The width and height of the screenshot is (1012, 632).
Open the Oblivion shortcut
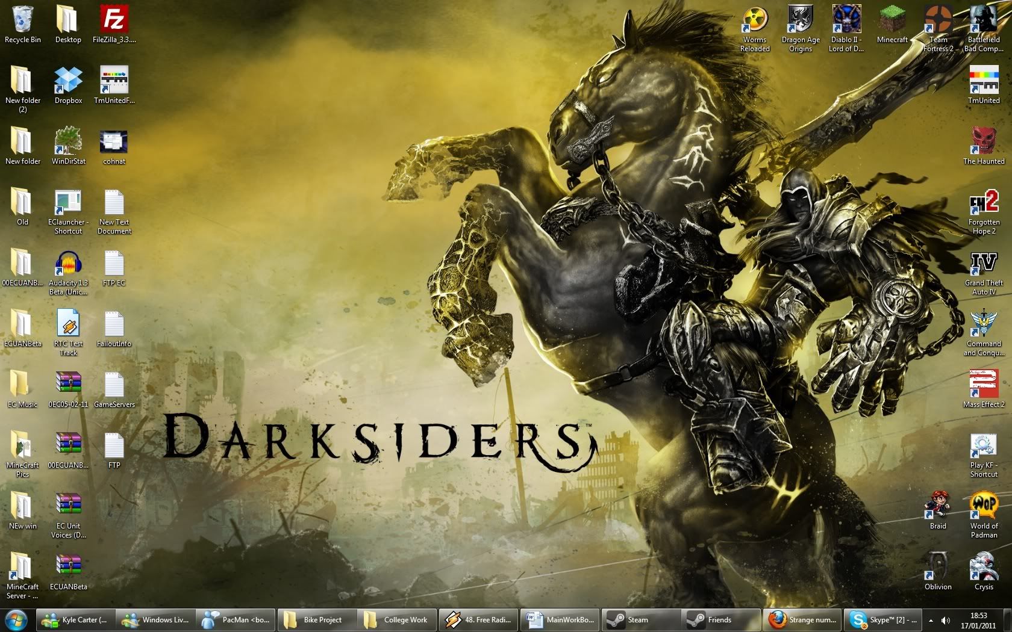click(x=938, y=571)
